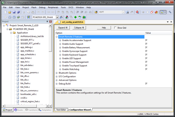The height and width of the screenshot is (117, 175).
Task: Open the Debug menu
Action: click(42, 7)
